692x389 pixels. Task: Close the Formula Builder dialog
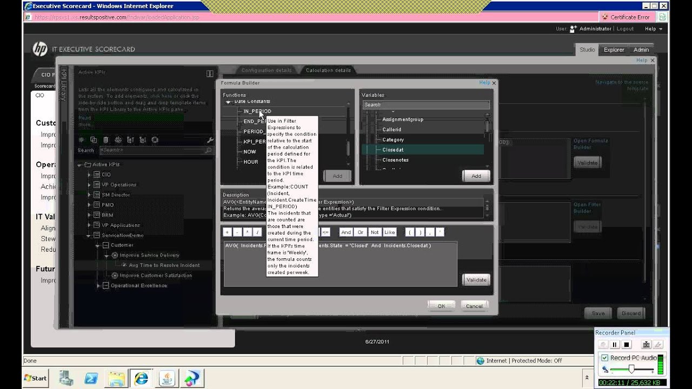(x=494, y=83)
